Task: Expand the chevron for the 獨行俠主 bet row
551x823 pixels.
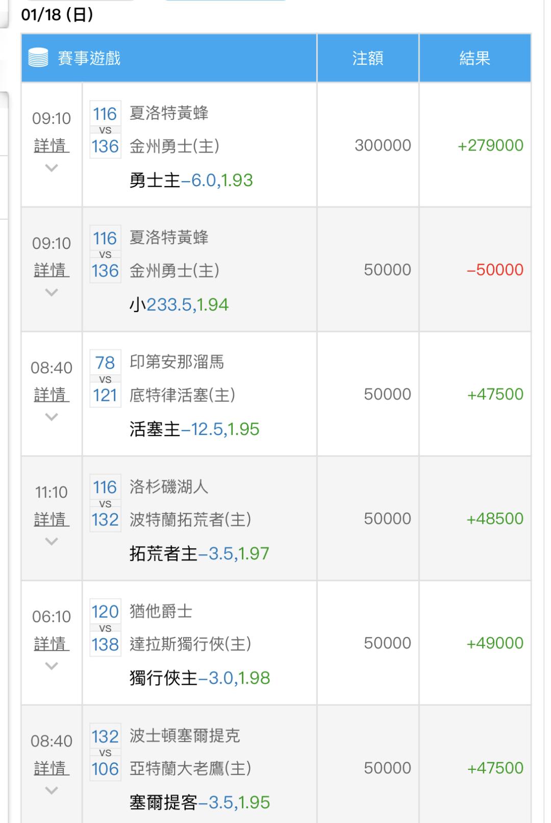Action: [x=52, y=665]
